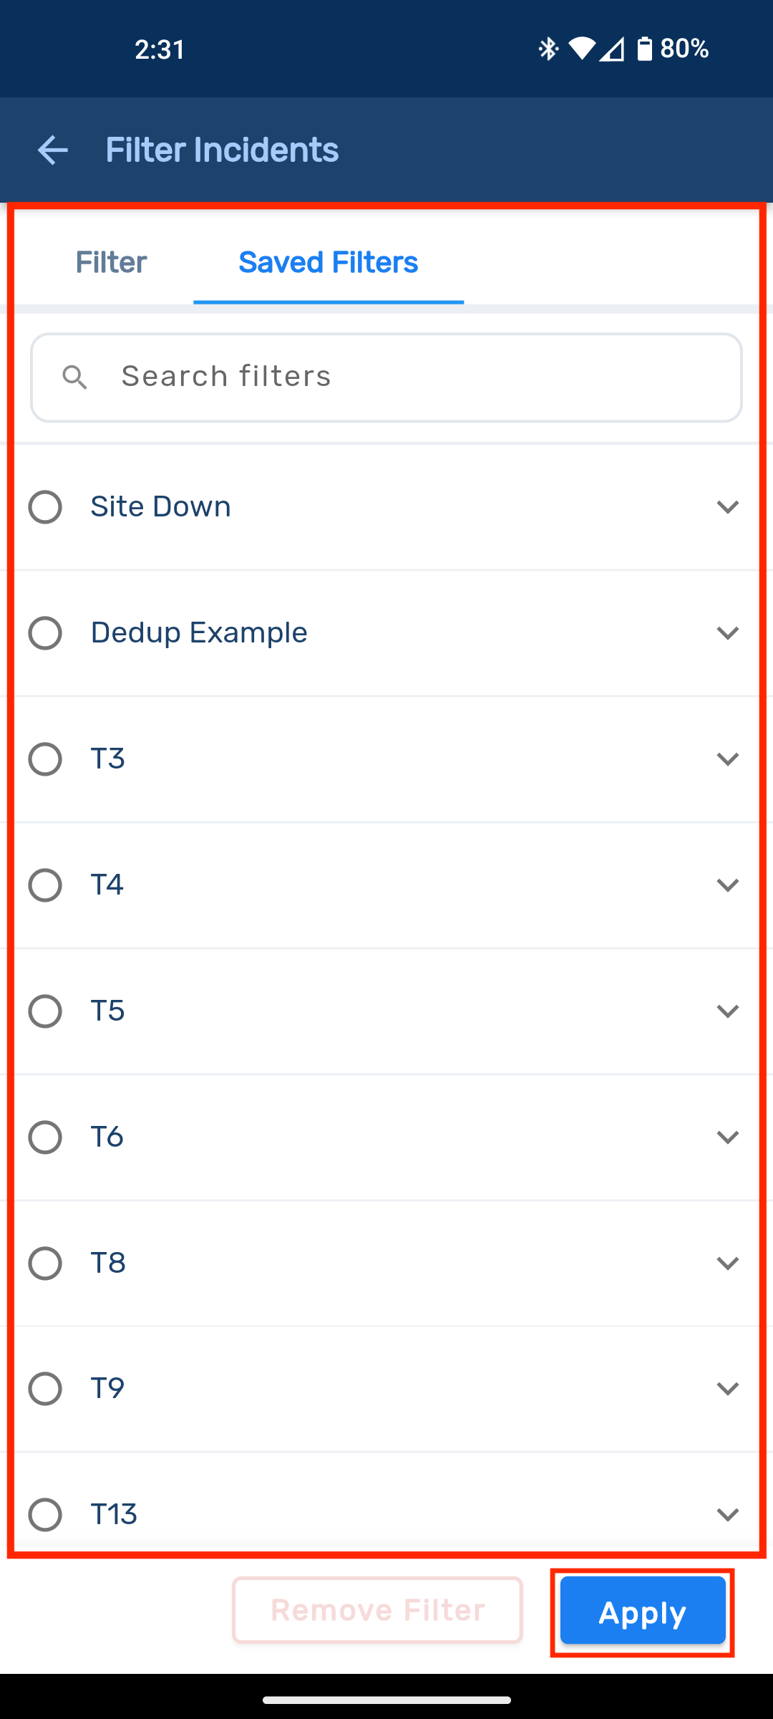Tap the back arrow icon
773x1719 pixels.
click(52, 150)
